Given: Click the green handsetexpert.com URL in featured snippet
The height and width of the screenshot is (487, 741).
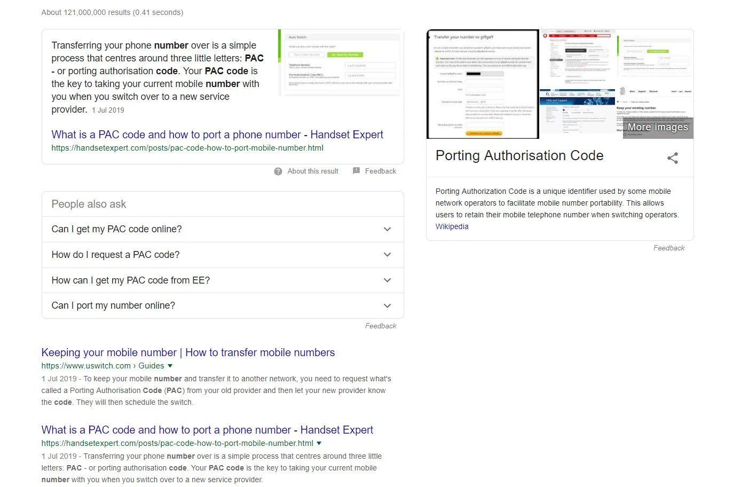Looking at the screenshot, I should [187, 148].
